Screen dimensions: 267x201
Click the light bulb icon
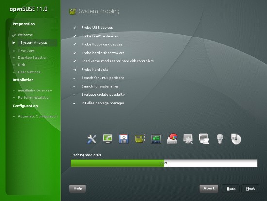[x=220, y=139]
